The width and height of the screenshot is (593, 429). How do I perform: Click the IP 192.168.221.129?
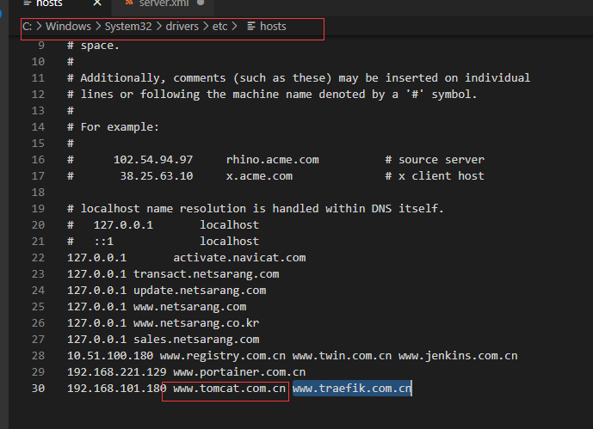click(x=116, y=372)
